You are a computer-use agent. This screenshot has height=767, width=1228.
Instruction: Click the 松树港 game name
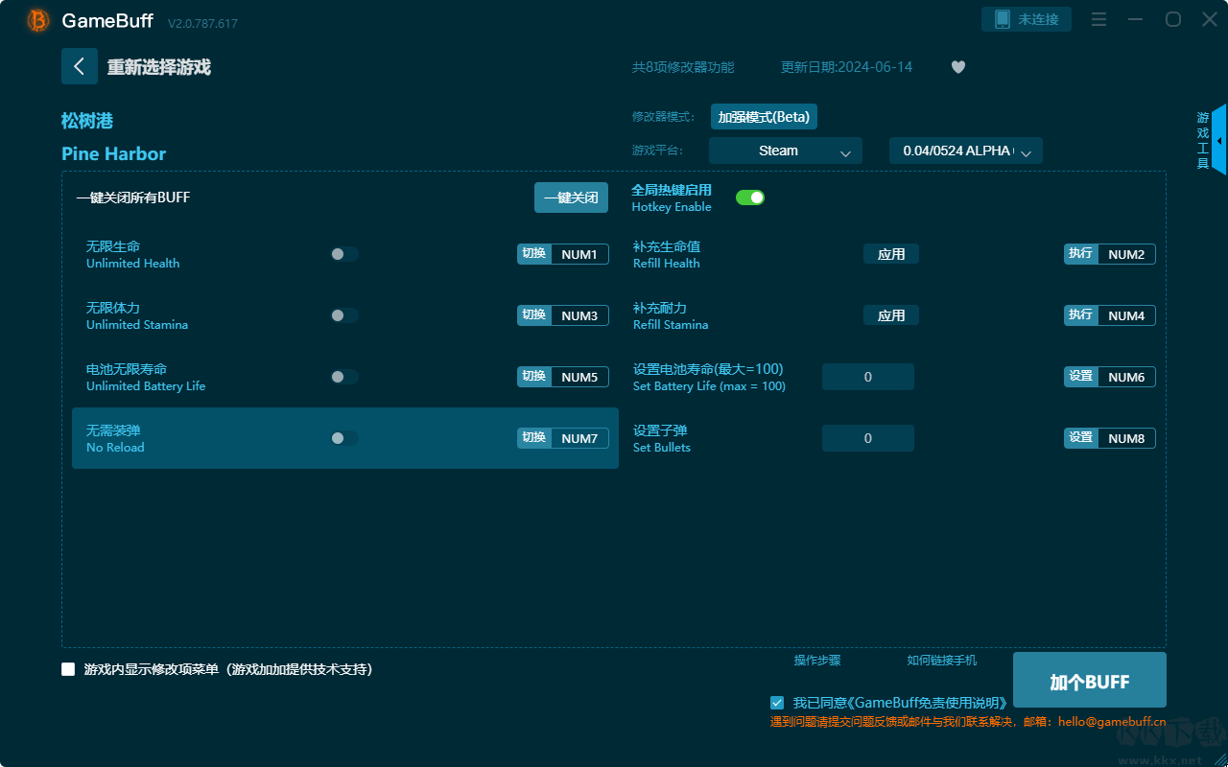tap(87, 121)
